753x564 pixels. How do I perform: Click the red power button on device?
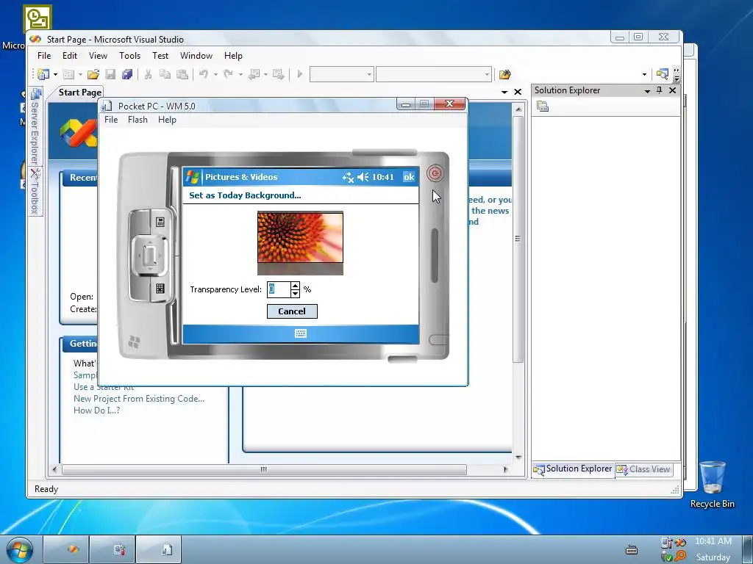tap(435, 173)
